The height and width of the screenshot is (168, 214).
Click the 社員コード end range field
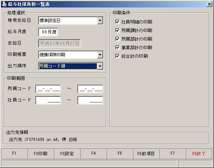90,100
